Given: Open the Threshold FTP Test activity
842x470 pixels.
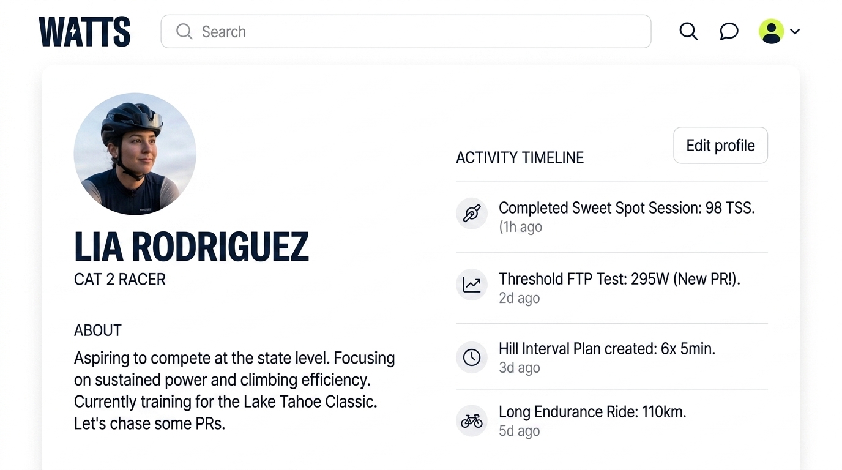Looking at the screenshot, I should pyautogui.click(x=619, y=279).
